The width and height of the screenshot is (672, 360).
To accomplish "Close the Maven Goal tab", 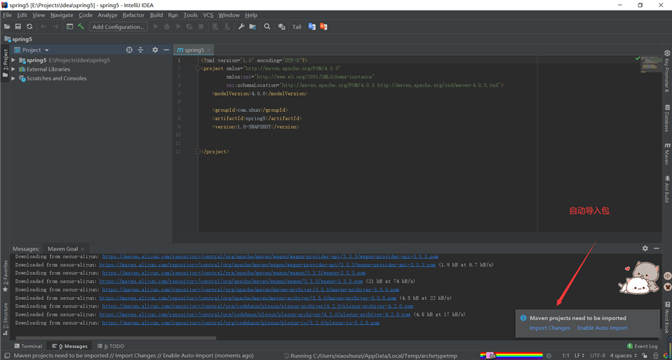I will pyautogui.click(x=83, y=249).
